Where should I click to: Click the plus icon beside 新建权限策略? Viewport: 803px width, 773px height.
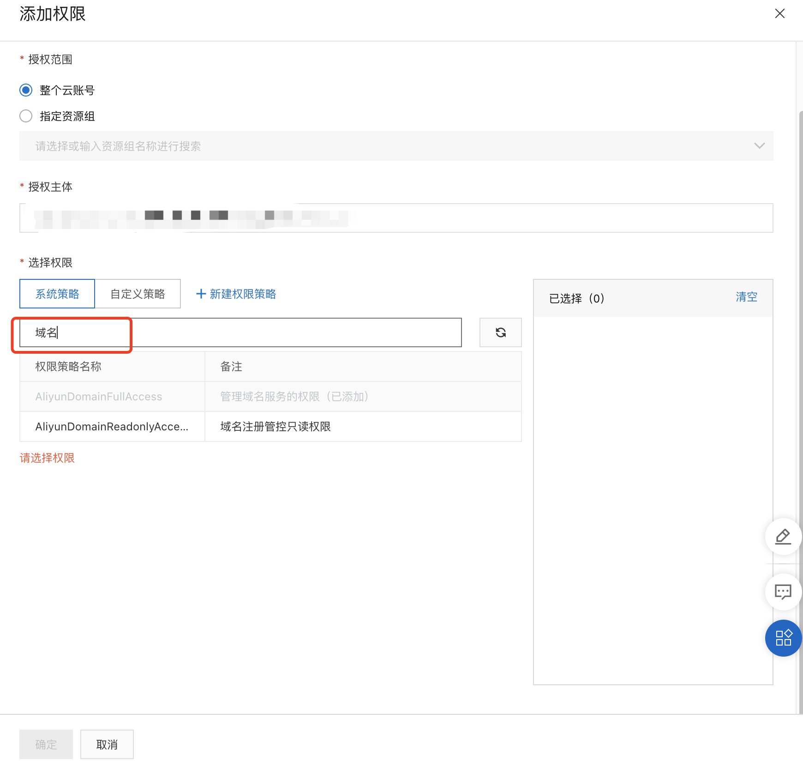[x=201, y=294]
